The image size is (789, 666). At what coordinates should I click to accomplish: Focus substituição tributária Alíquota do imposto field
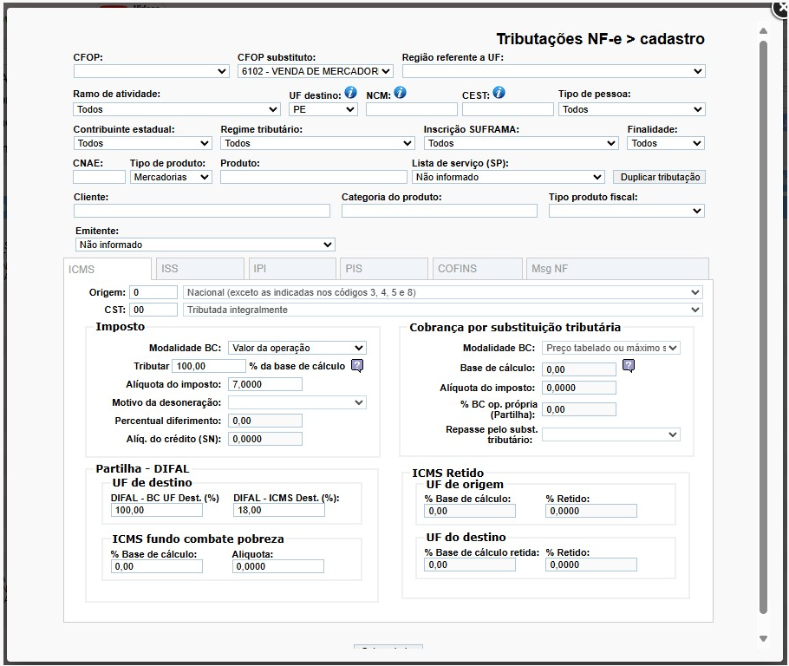pos(579,388)
